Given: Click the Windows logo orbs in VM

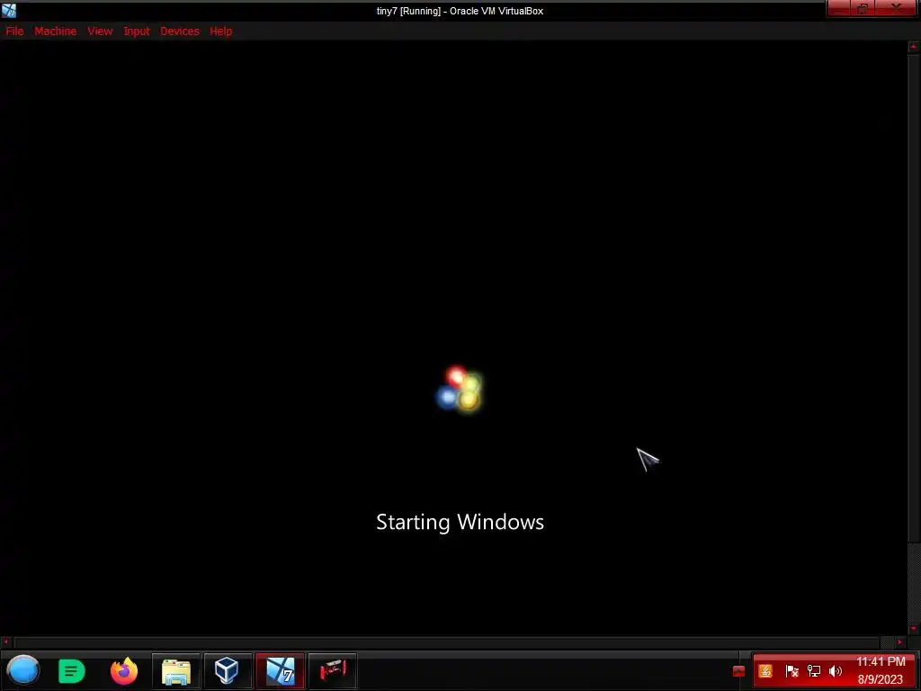Looking at the screenshot, I should [x=460, y=389].
